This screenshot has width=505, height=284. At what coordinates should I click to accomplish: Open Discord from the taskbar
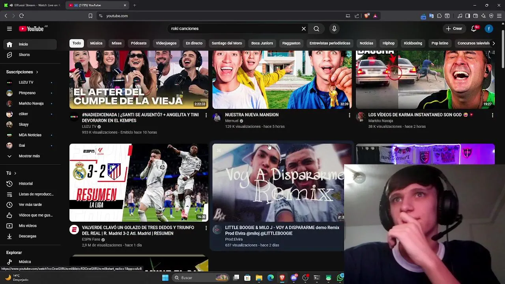[x=294, y=278]
